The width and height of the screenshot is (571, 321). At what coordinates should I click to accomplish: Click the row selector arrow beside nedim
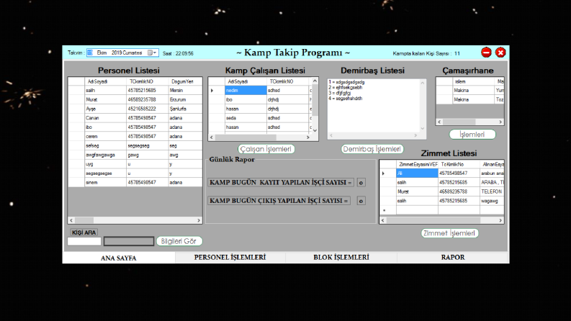click(212, 90)
